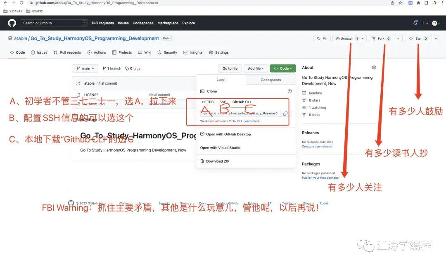Screen dimensions: 446x265
Task: Open the LICENSE file
Action: 91,95
